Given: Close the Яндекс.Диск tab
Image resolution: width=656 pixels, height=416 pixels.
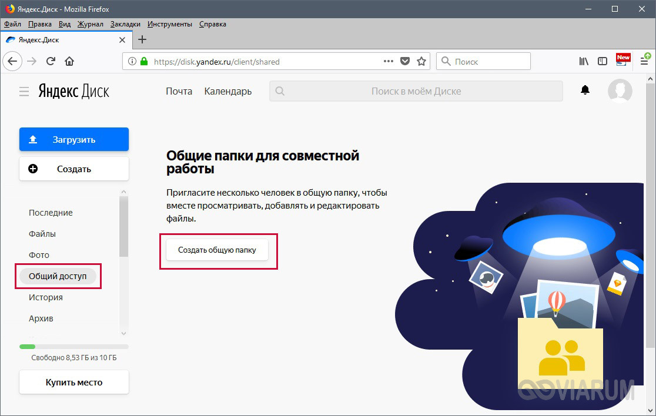Looking at the screenshot, I should coord(122,40).
